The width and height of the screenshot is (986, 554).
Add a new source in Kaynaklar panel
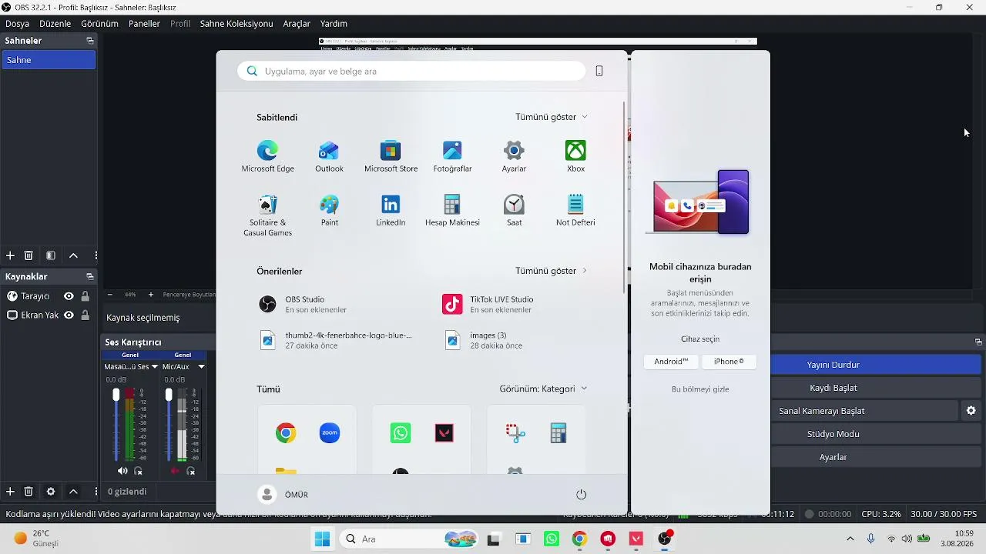10,491
